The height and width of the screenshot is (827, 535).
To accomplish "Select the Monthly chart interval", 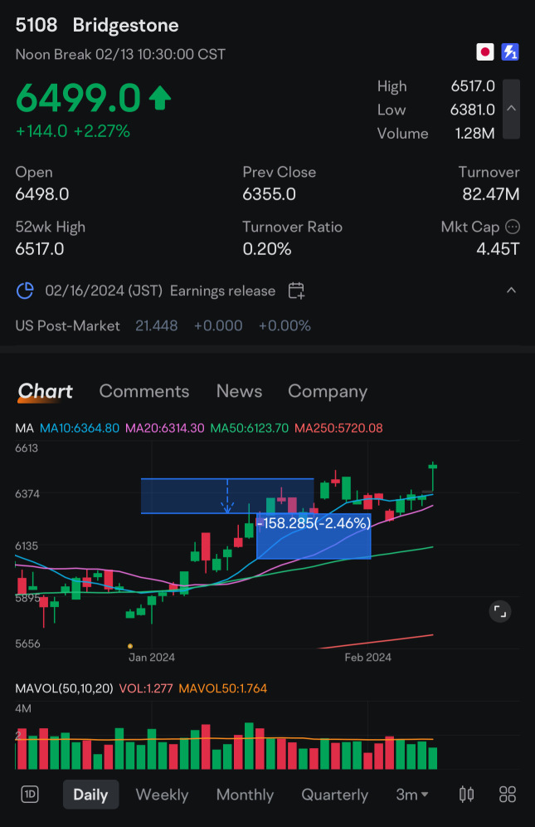I will tap(245, 795).
